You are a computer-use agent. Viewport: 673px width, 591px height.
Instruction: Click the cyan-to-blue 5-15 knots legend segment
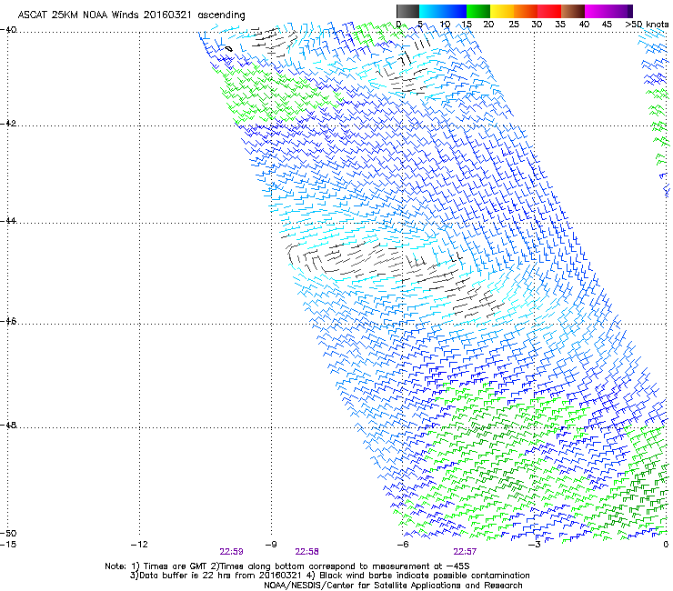(x=443, y=11)
